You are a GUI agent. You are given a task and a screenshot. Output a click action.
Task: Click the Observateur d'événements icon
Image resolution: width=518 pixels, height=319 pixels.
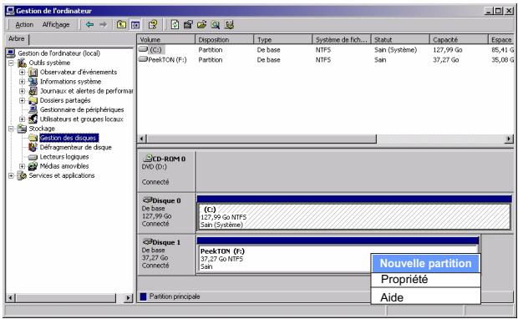point(33,72)
